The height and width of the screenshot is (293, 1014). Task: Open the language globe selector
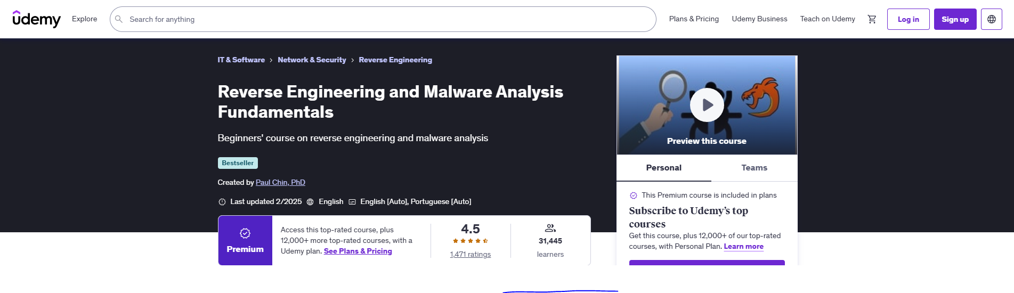click(992, 19)
